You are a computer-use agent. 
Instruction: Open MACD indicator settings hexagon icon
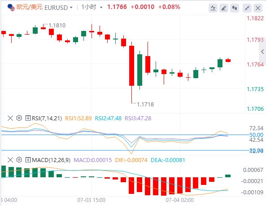19,160
